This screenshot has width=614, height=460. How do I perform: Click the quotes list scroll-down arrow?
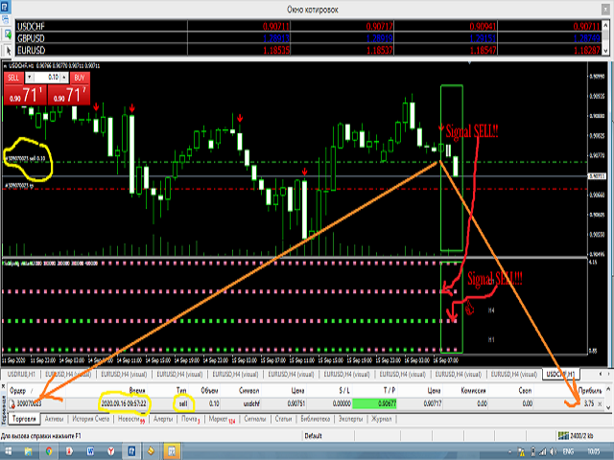(x=605, y=51)
